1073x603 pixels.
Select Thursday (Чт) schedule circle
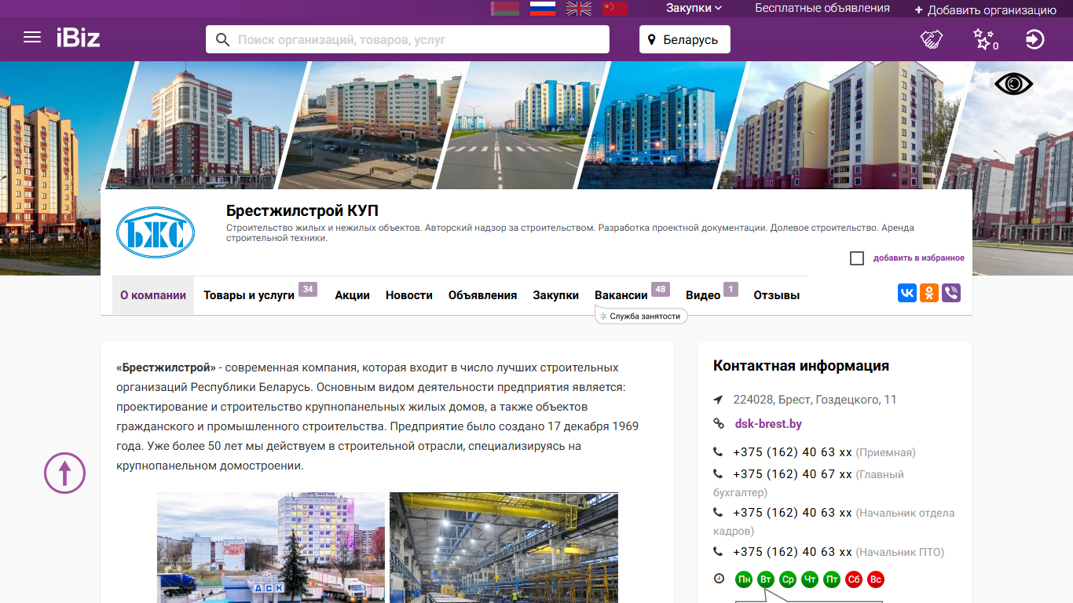[x=810, y=580]
